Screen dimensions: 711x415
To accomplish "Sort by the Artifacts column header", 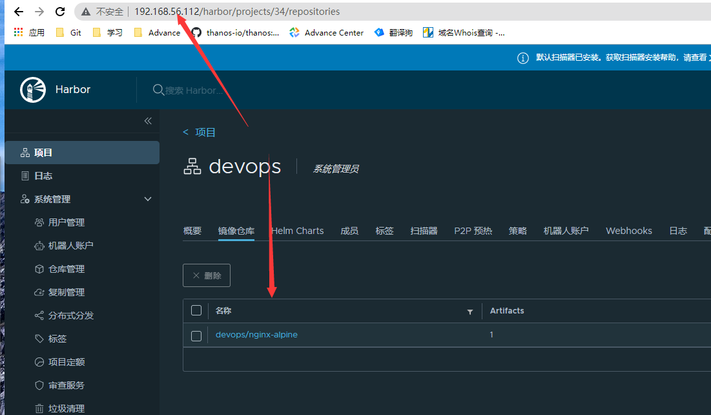I will pyautogui.click(x=507, y=310).
